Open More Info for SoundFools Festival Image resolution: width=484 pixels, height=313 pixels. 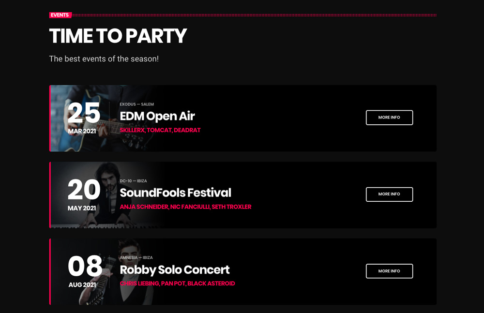coord(389,194)
